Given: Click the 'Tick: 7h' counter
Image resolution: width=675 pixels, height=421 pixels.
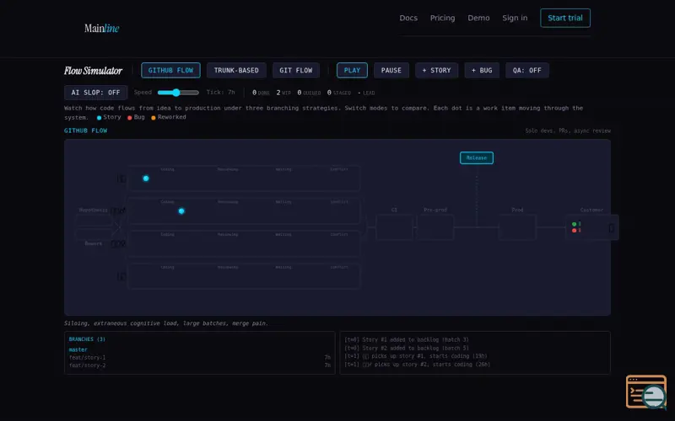Looking at the screenshot, I should [x=220, y=93].
